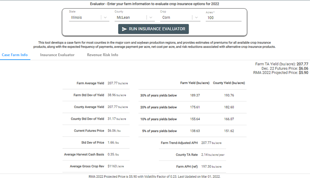Open the Insurance Evaluator tab
310x178 pixels.
[x=57, y=55]
